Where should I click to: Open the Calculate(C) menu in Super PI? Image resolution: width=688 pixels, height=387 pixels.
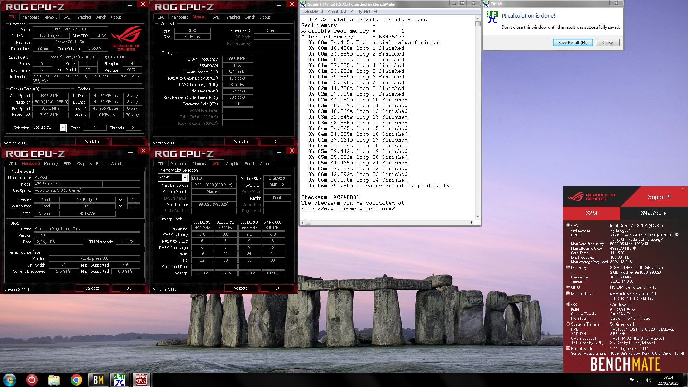tap(312, 11)
